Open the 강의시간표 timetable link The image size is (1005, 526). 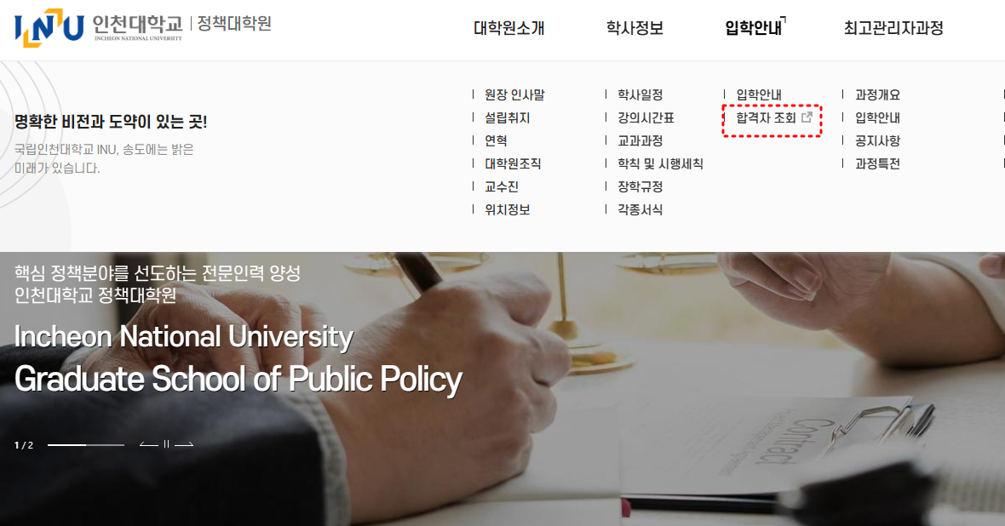(646, 118)
